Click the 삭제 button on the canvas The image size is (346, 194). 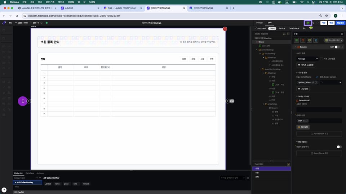pos(202,59)
